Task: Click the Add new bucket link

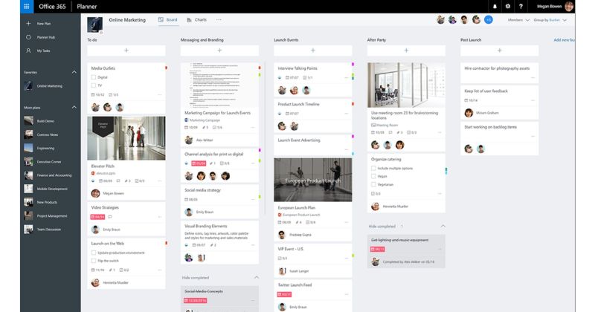Action: [x=564, y=40]
